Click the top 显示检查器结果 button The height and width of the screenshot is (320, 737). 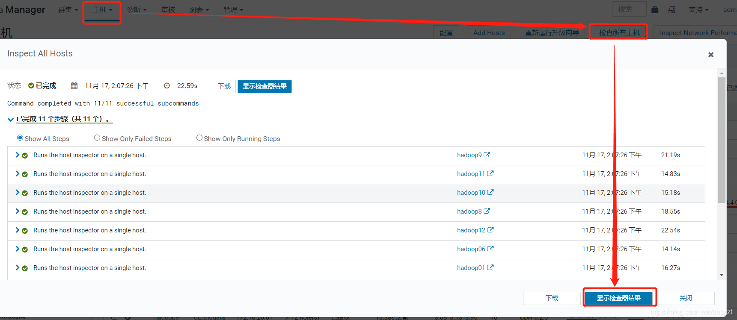tap(264, 86)
